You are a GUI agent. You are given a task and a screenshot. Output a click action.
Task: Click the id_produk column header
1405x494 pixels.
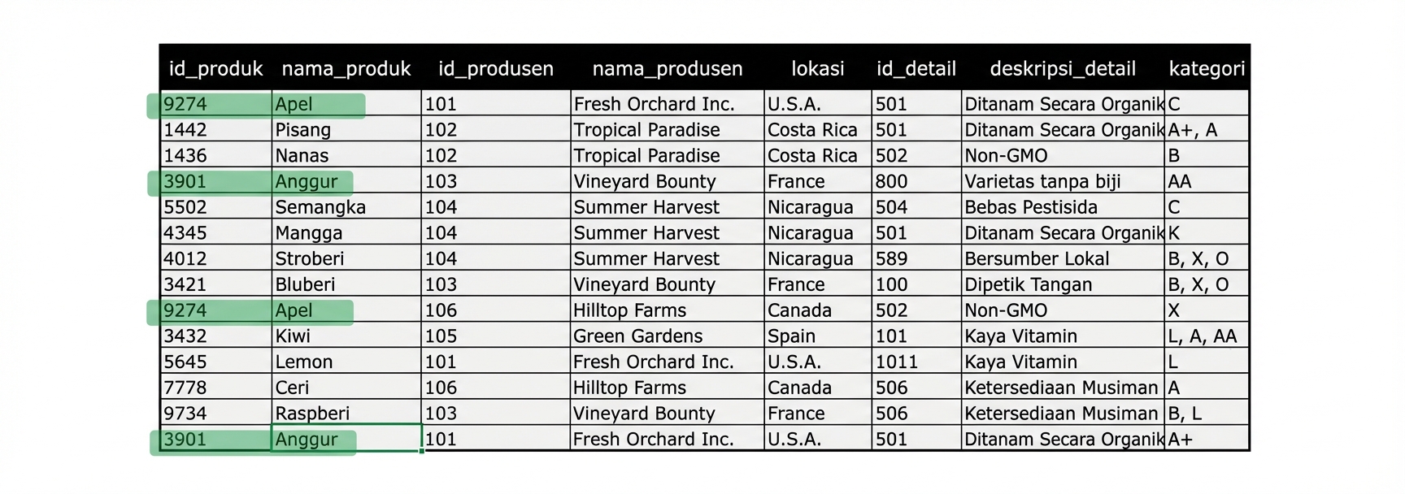coord(215,69)
